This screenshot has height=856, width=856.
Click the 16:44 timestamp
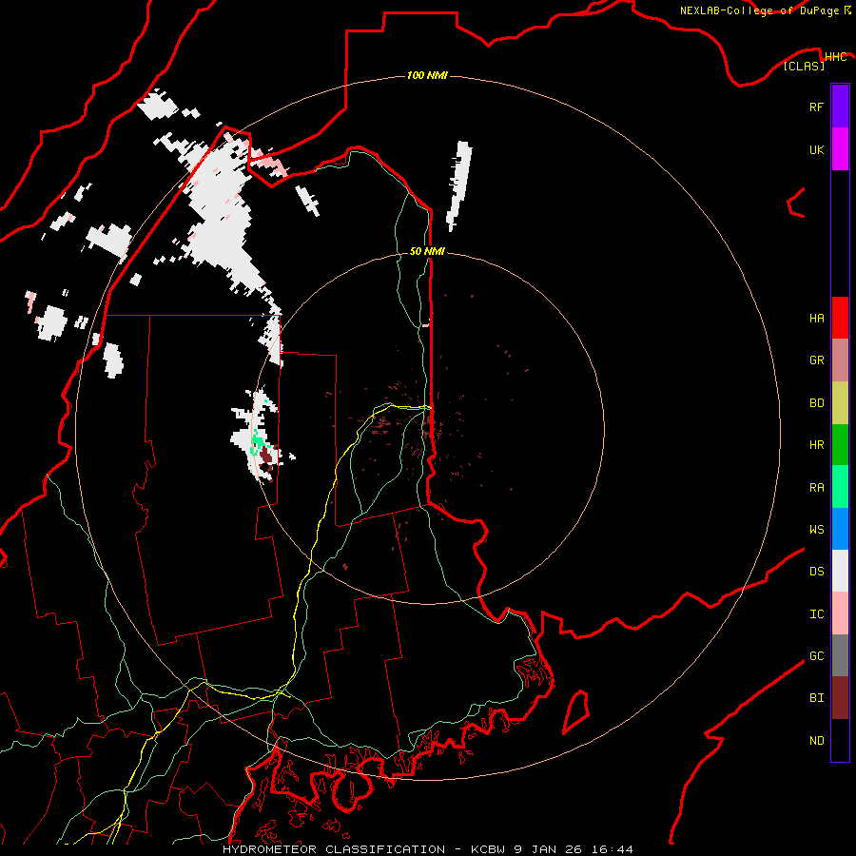[614, 849]
